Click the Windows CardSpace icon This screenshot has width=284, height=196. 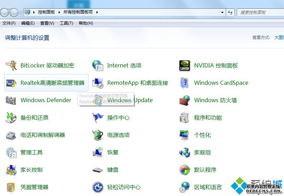pyautogui.click(x=185, y=83)
